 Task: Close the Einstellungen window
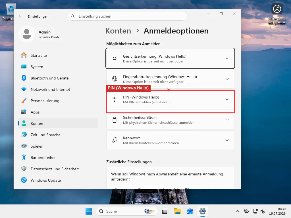(234, 14)
